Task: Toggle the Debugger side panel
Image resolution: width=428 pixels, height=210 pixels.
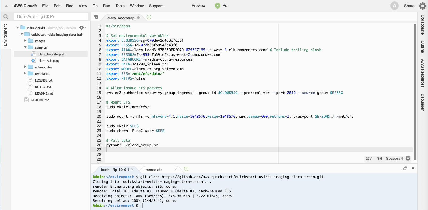Action: pos(423,102)
